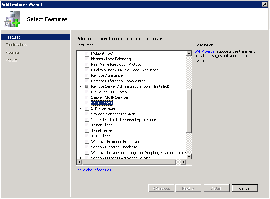Expand Windows Process Activation Service node
The image size is (270, 199).
[80, 158]
